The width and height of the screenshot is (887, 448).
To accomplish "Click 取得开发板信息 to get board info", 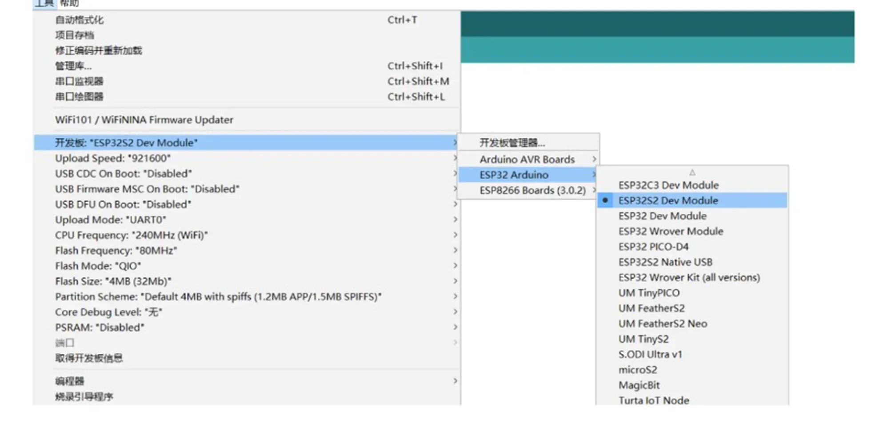I will [x=247, y=358].
